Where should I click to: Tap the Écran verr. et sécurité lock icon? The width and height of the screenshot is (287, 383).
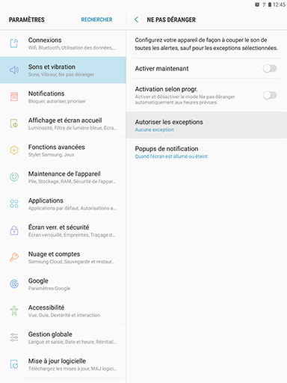click(14, 230)
